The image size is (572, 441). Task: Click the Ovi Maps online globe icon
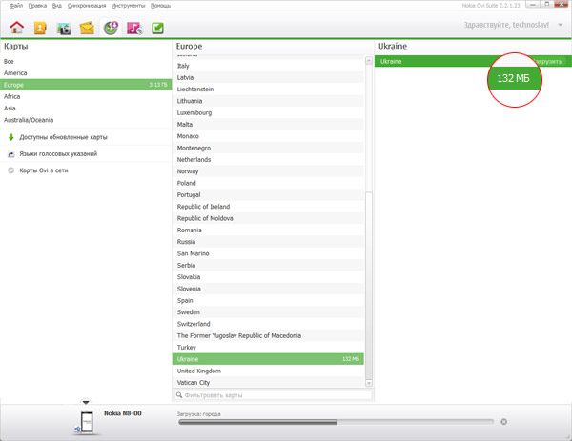pos(10,170)
